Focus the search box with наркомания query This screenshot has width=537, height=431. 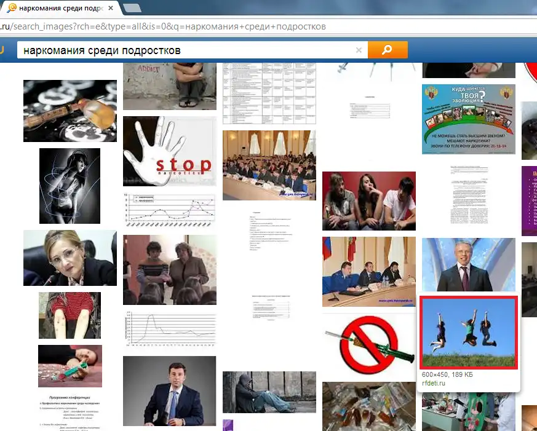[185, 50]
